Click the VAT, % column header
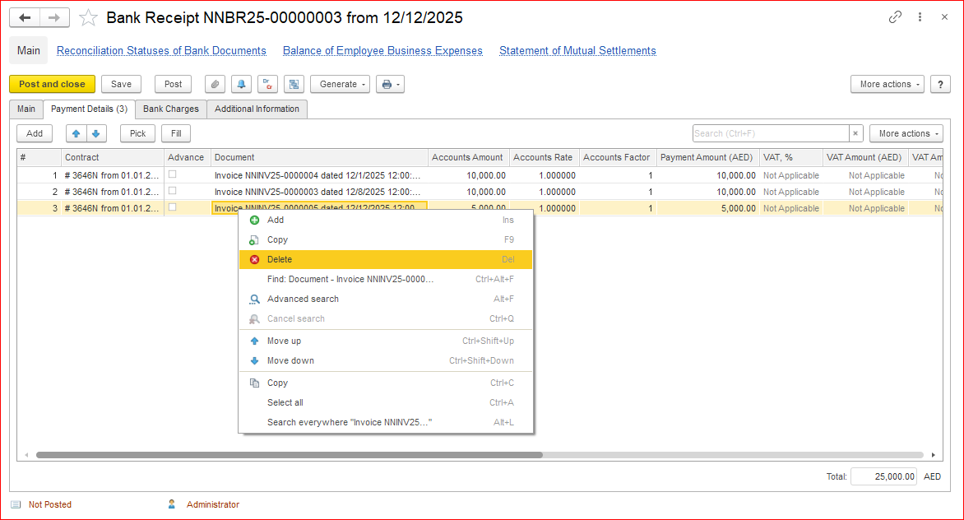 pyautogui.click(x=790, y=157)
